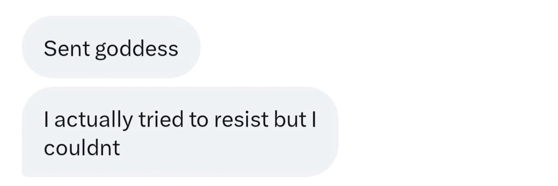Click the leading "I" before "actually"
This screenshot has height=186, width=558.
tap(46, 119)
